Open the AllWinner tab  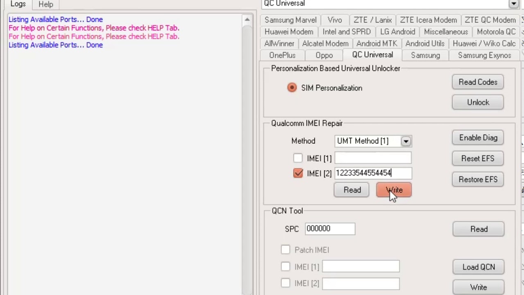[279, 44]
